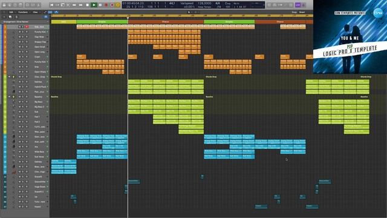Select the Intro arrangement marker
The image size is (387, 218).
(63, 22)
